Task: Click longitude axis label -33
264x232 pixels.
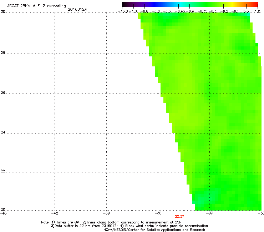Action: click(x=210, y=213)
